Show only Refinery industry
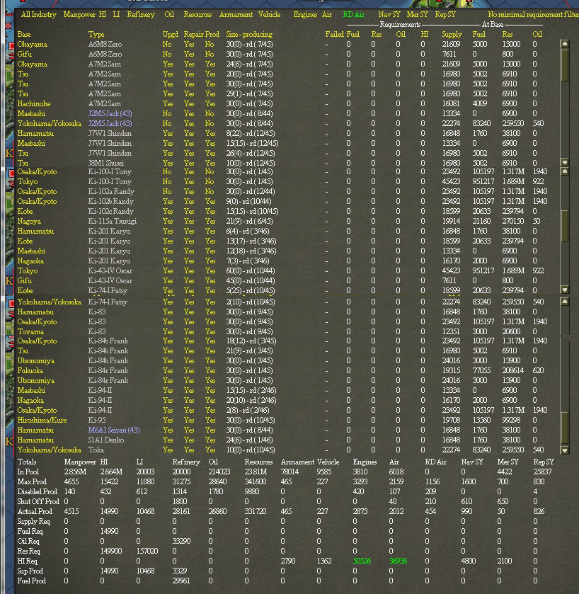Viewport: 579px width, 594px height. click(x=141, y=14)
